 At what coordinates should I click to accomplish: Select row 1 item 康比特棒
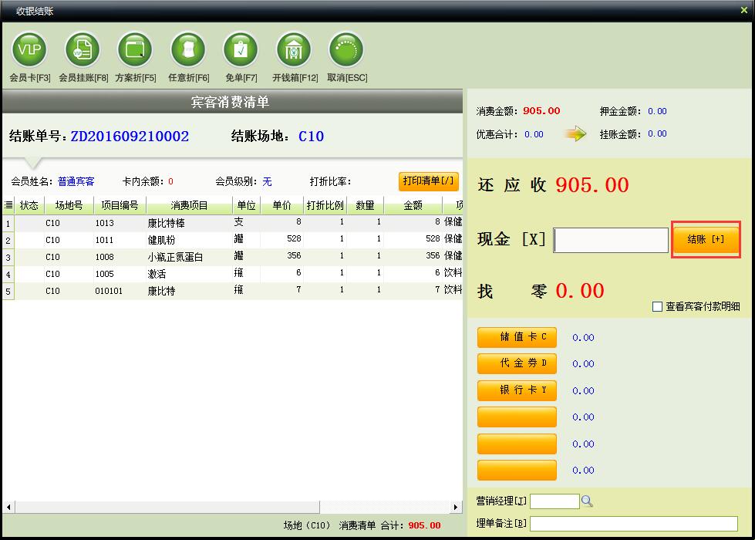(x=166, y=223)
